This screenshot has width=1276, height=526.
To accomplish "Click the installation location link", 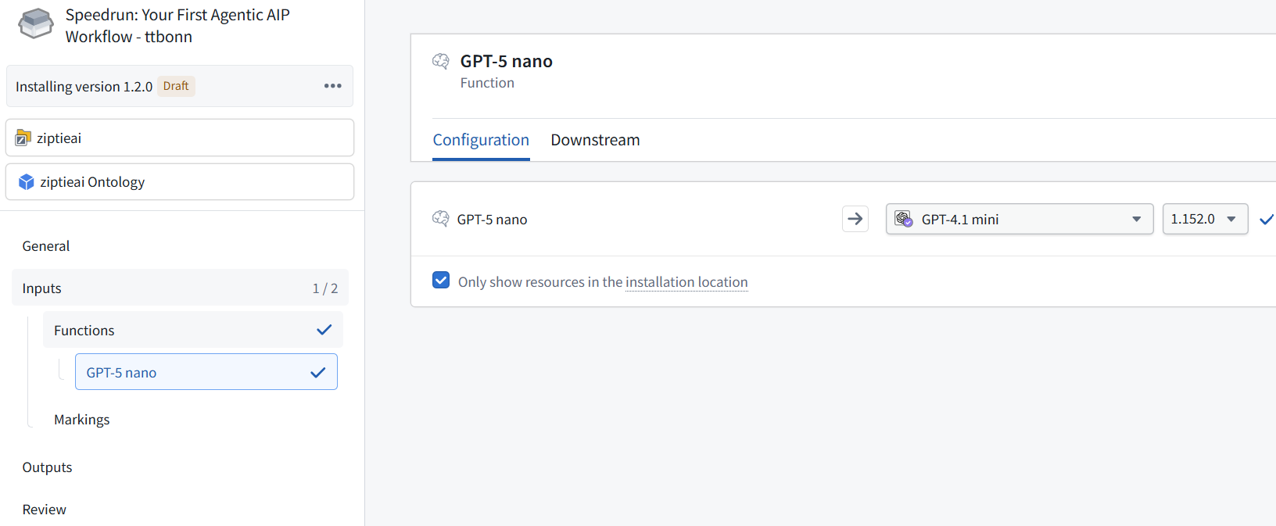I will [x=686, y=282].
